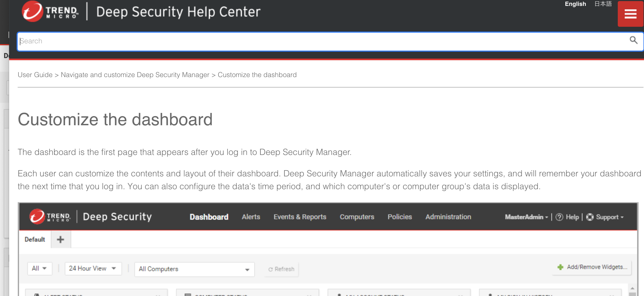The height and width of the screenshot is (296, 644).
Task: Click the Support lifebuoy icon
Action: tap(590, 217)
